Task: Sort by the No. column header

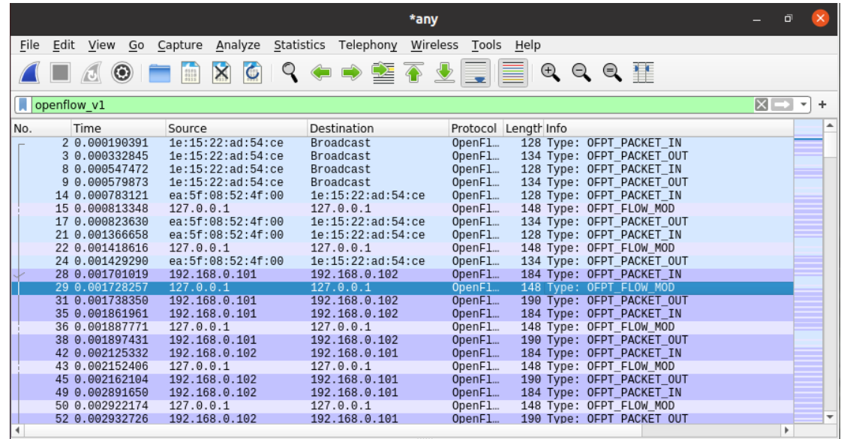Action: point(41,128)
